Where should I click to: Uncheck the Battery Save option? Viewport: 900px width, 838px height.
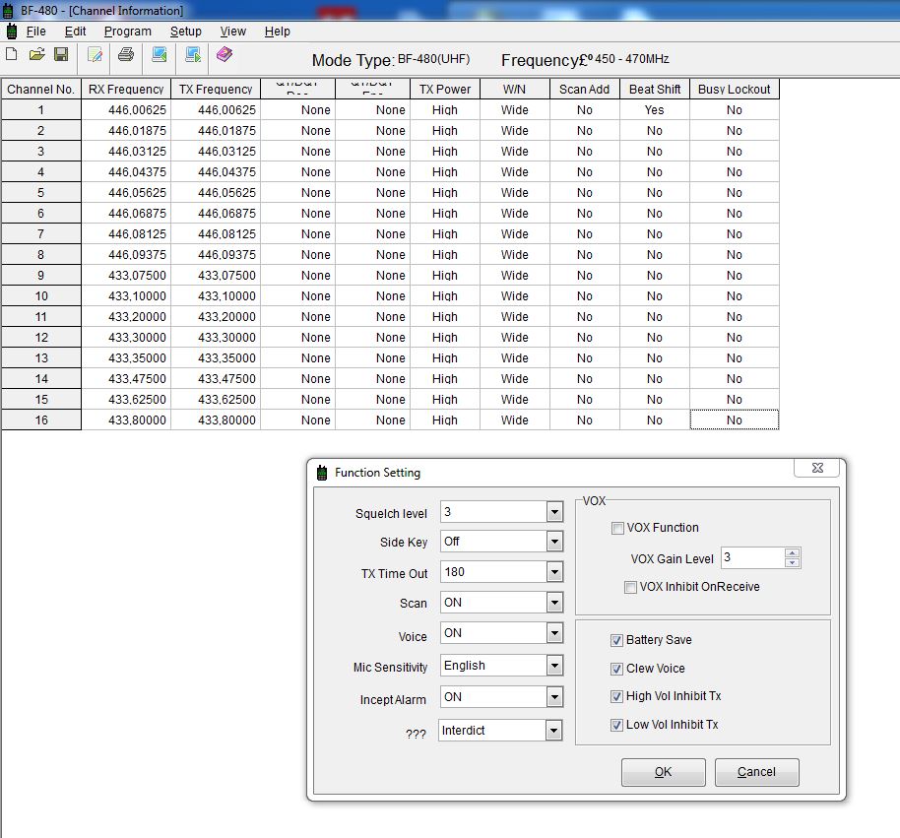[616, 640]
